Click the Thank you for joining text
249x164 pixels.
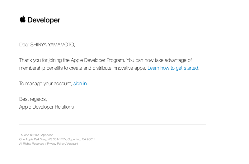[40, 60]
